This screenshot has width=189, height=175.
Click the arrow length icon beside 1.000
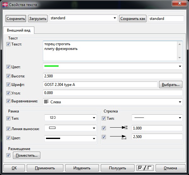click(x=119, y=128)
